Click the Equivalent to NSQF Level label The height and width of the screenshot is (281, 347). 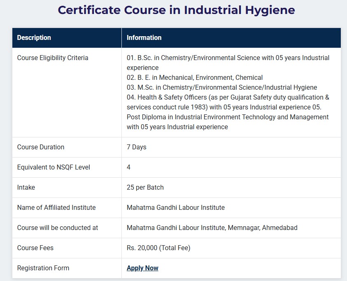[x=54, y=167]
